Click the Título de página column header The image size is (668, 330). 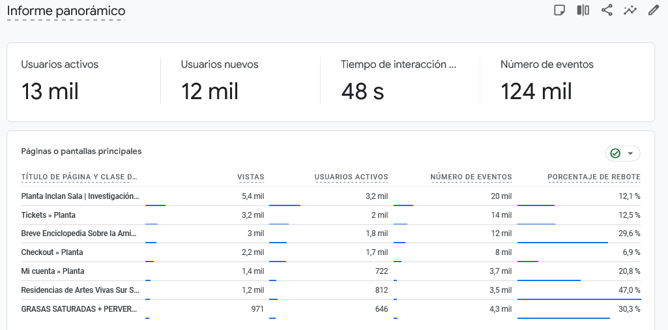pyautogui.click(x=80, y=177)
